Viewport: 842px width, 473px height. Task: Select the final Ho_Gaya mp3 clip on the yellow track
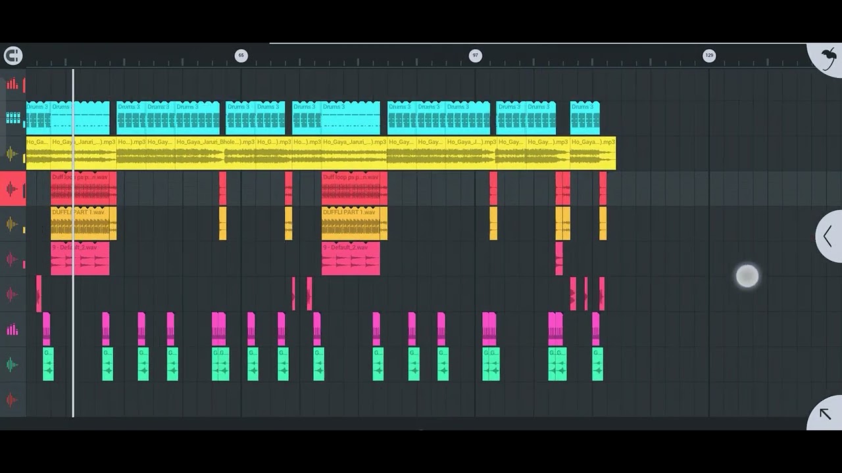[x=593, y=153]
